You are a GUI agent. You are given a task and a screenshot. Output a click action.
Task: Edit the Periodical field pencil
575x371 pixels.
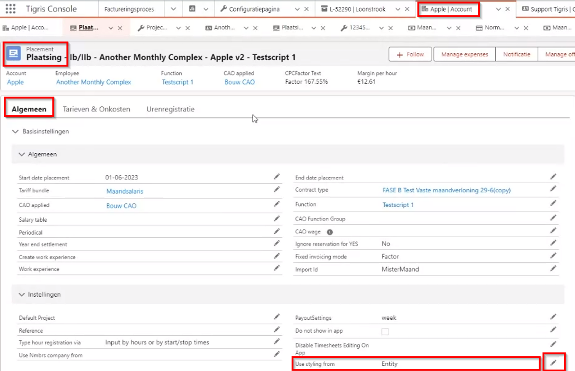pos(277,231)
